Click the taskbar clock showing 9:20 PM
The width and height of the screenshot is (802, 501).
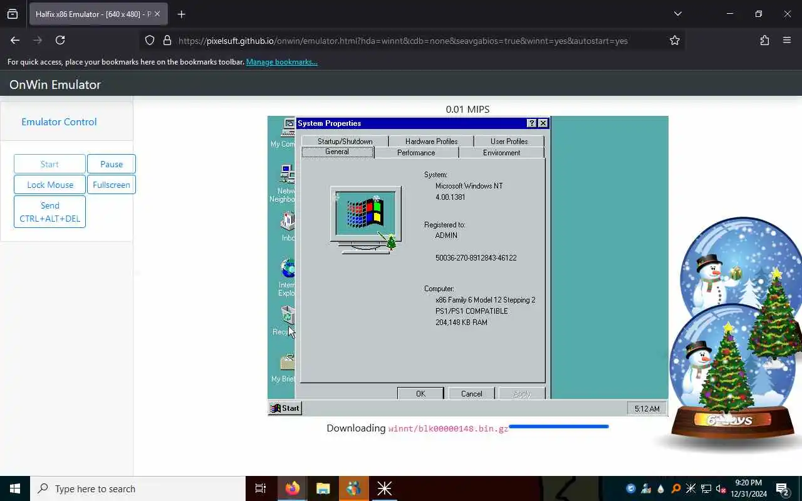748,488
